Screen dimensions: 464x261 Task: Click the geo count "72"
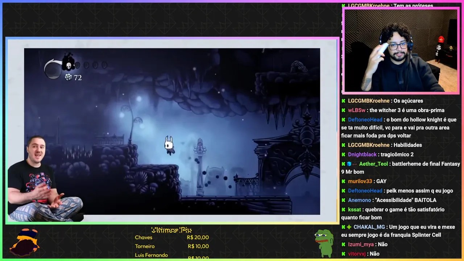78,78
